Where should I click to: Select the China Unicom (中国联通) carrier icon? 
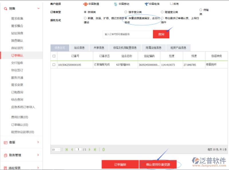pyautogui.click(x=85, y=4)
